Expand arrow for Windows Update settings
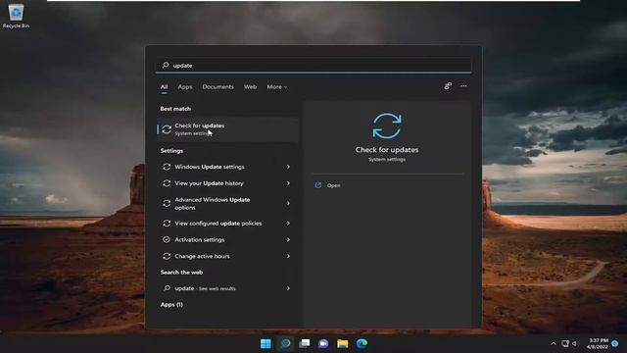The height and width of the screenshot is (353, 627). tap(288, 167)
